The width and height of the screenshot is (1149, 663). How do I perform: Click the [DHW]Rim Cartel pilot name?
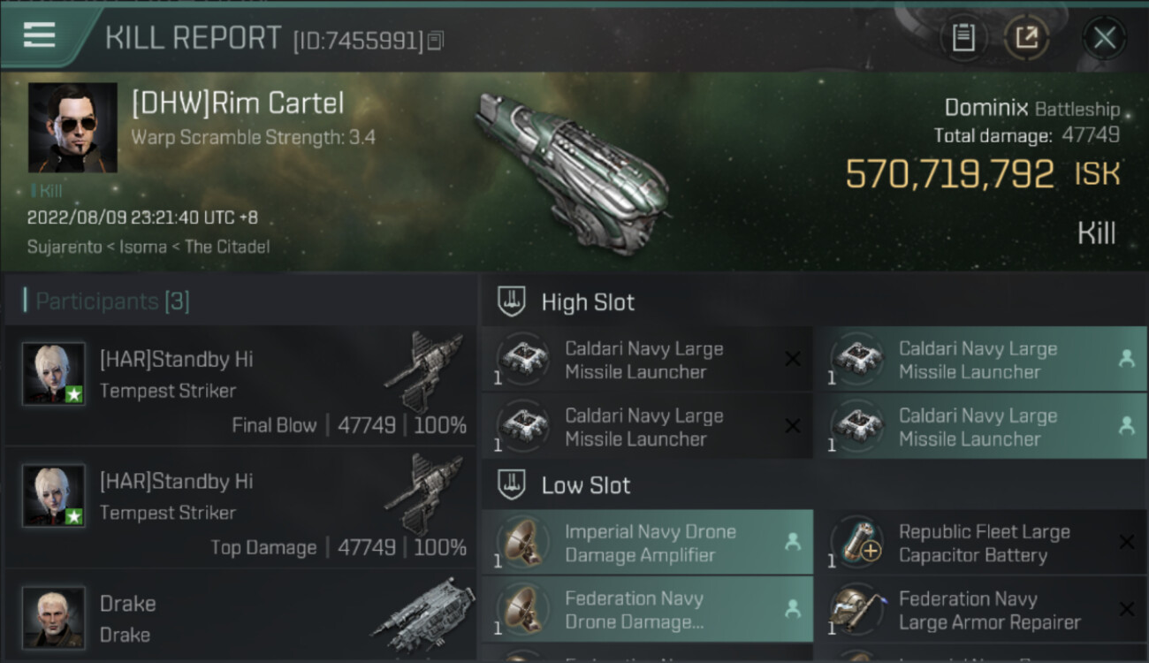point(237,103)
